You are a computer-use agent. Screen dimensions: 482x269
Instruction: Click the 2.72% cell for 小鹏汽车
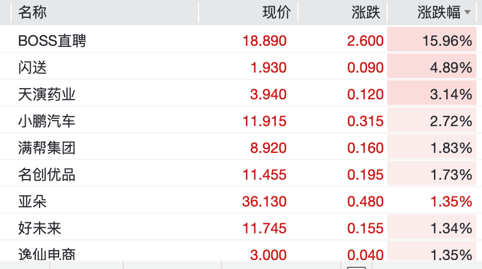[432, 121]
